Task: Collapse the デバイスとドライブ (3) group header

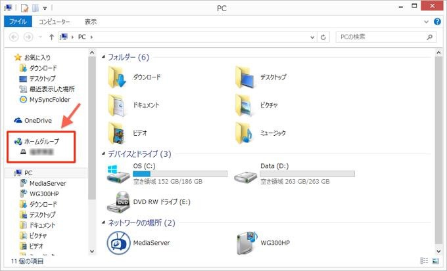Action: [x=102, y=154]
